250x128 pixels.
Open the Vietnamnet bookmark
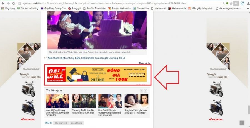point(159,8)
